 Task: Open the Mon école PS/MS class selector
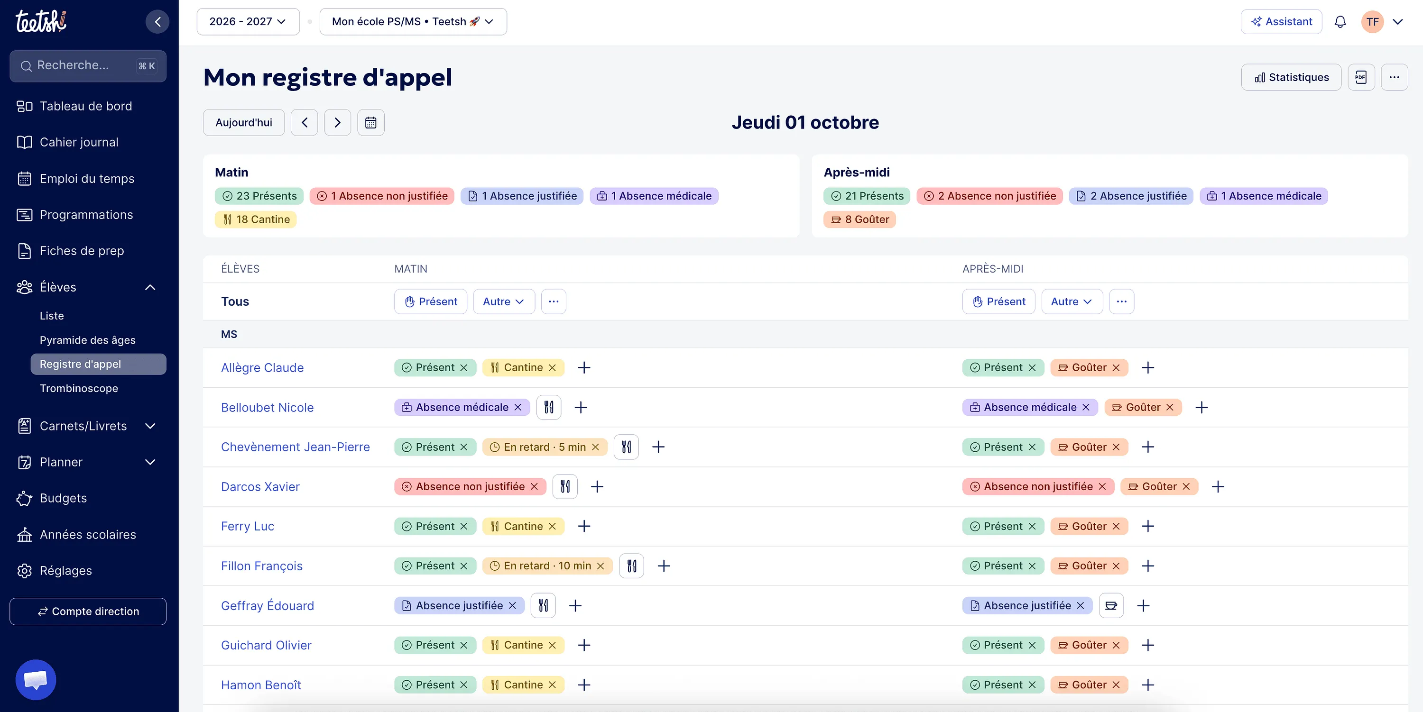413,21
